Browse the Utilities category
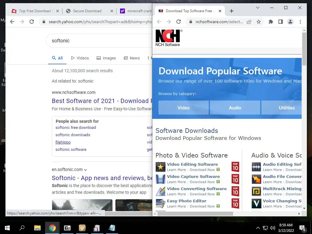The height and width of the screenshot is (234, 312). click(x=282, y=108)
